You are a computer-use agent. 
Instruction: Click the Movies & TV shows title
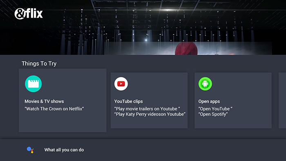tap(44, 101)
